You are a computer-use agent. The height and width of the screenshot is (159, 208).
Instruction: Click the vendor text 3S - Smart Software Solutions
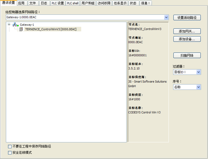(147, 82)
